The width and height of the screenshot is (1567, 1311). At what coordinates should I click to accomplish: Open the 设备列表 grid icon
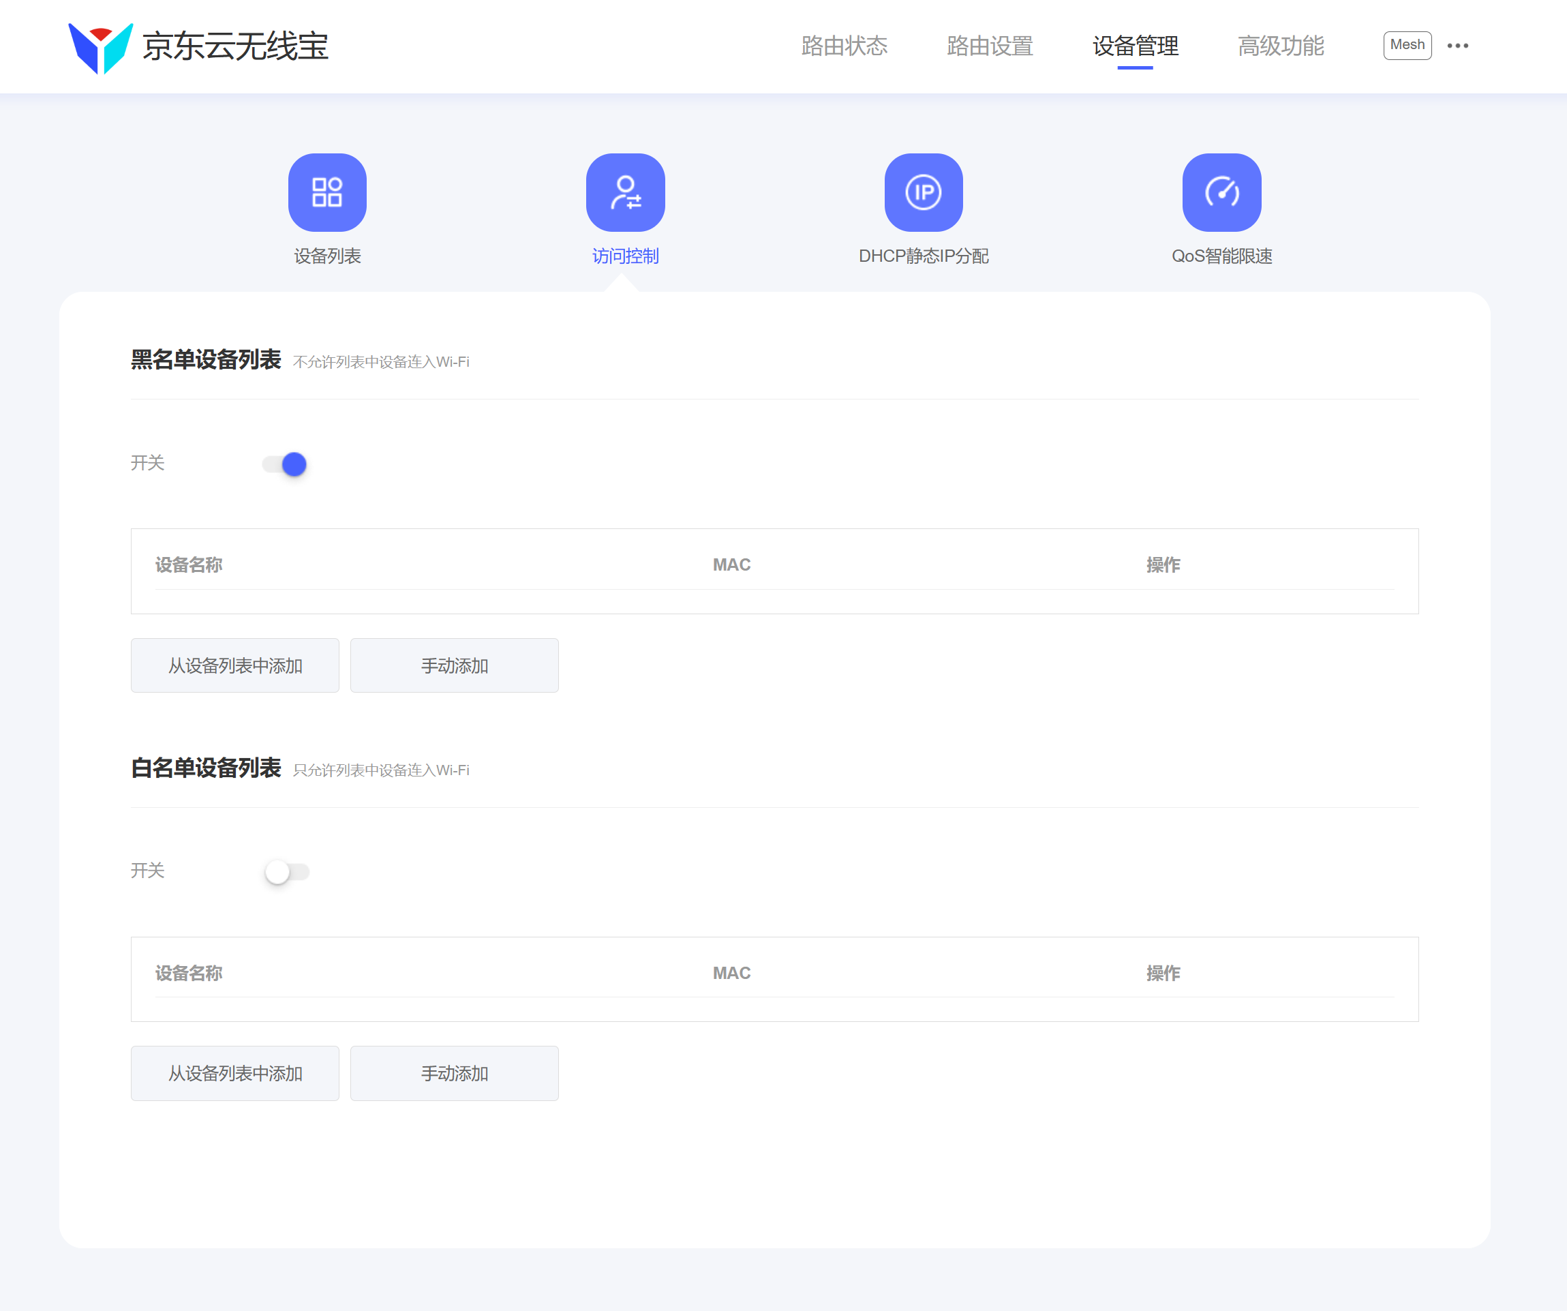tap(328, 192)
